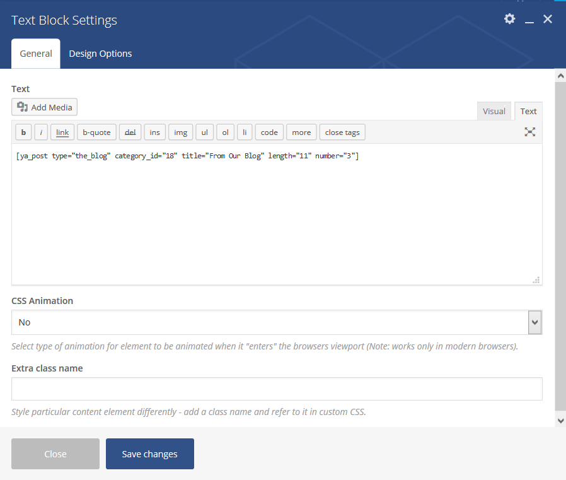Insert del strikethrough tag
This screenshot has width=566, height=480.
coord(130,132)
